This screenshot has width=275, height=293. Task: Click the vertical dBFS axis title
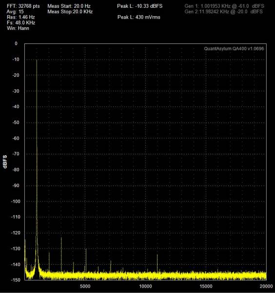(x=5, y=162)
